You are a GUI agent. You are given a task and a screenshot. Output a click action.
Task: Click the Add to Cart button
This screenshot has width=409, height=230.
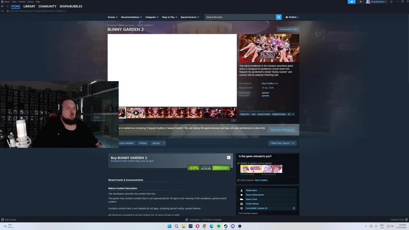pos(221,168)
